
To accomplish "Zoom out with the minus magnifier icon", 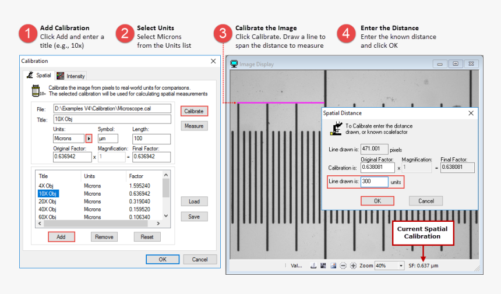I will [343, 265].
